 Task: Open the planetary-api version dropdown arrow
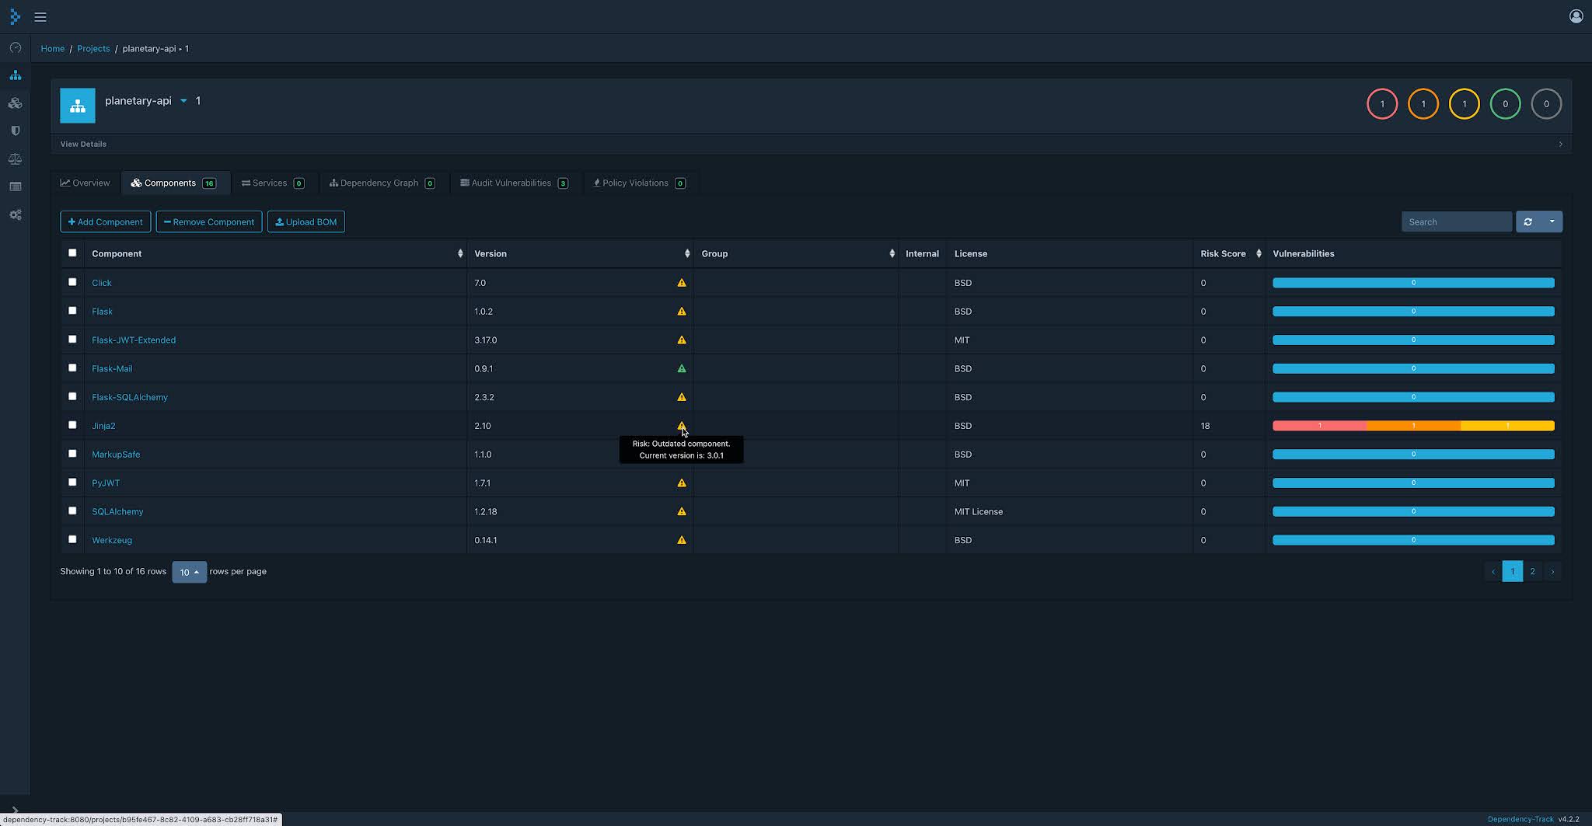click(x=183, y=100)
